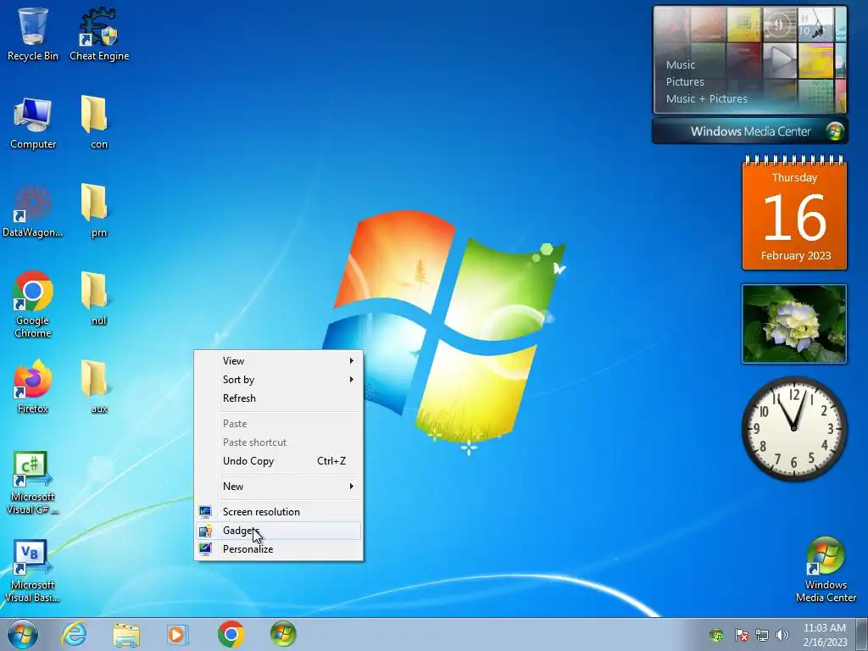Screen dimensions: 868x651
Task: Open the taskbar clock showing 11:03 AM
Action: (825, 635)
